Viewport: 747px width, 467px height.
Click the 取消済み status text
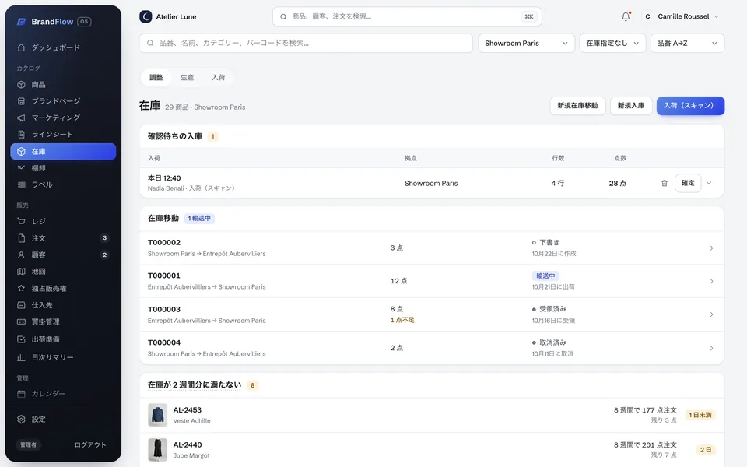click(552, 342)
